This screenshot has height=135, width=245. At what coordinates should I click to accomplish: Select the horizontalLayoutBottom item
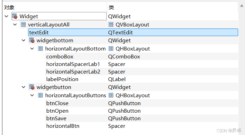[76, 48]
